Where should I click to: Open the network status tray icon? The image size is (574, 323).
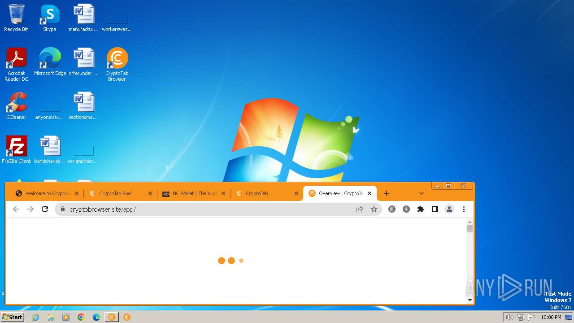pos(521,317)
